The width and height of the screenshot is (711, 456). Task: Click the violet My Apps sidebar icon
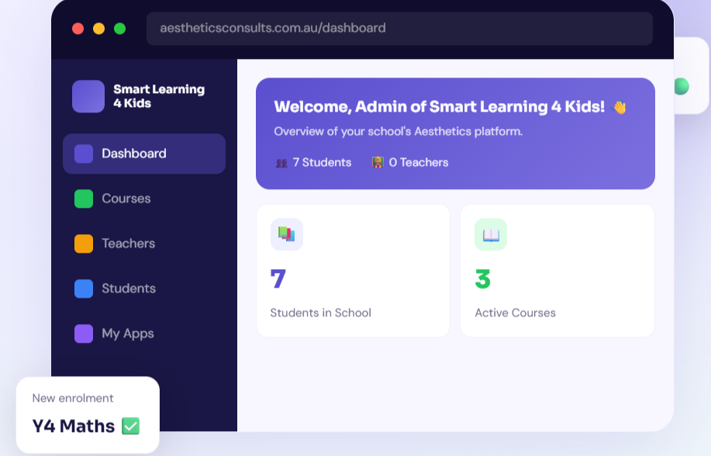click(84, 333)
